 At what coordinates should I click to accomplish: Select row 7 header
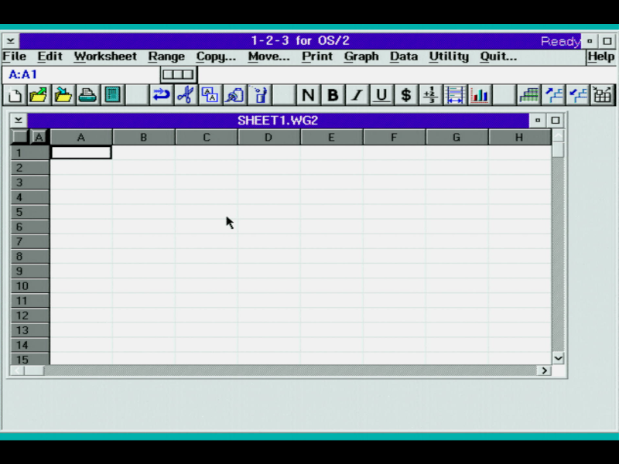click(x=30, y=241)
